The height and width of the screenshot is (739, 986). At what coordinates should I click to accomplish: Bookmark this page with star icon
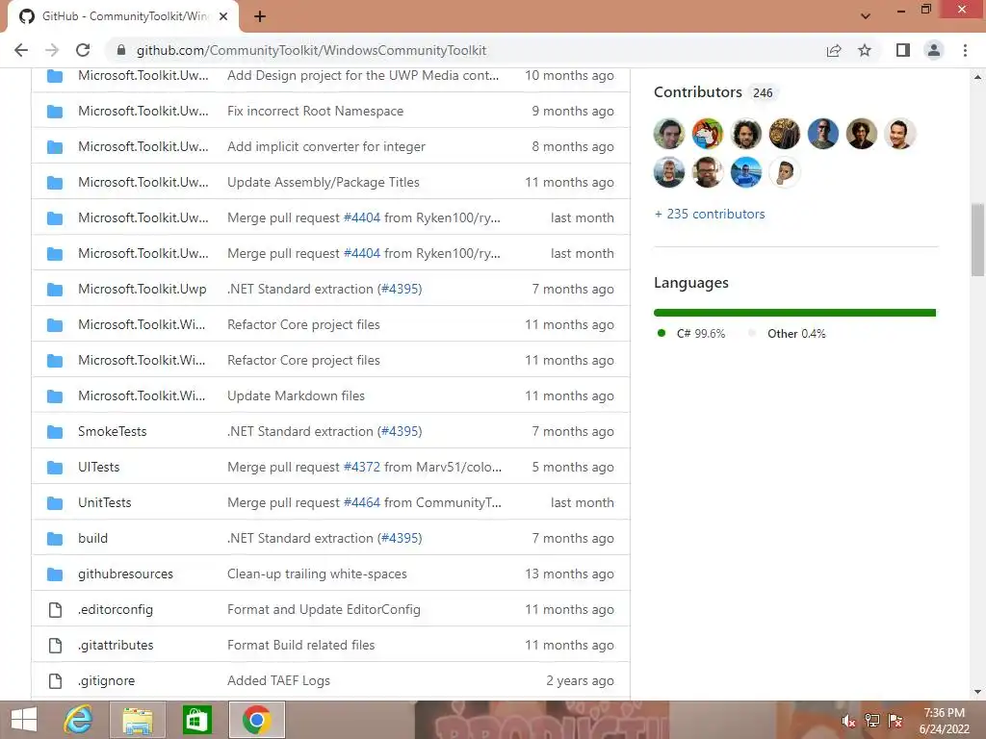865,50
